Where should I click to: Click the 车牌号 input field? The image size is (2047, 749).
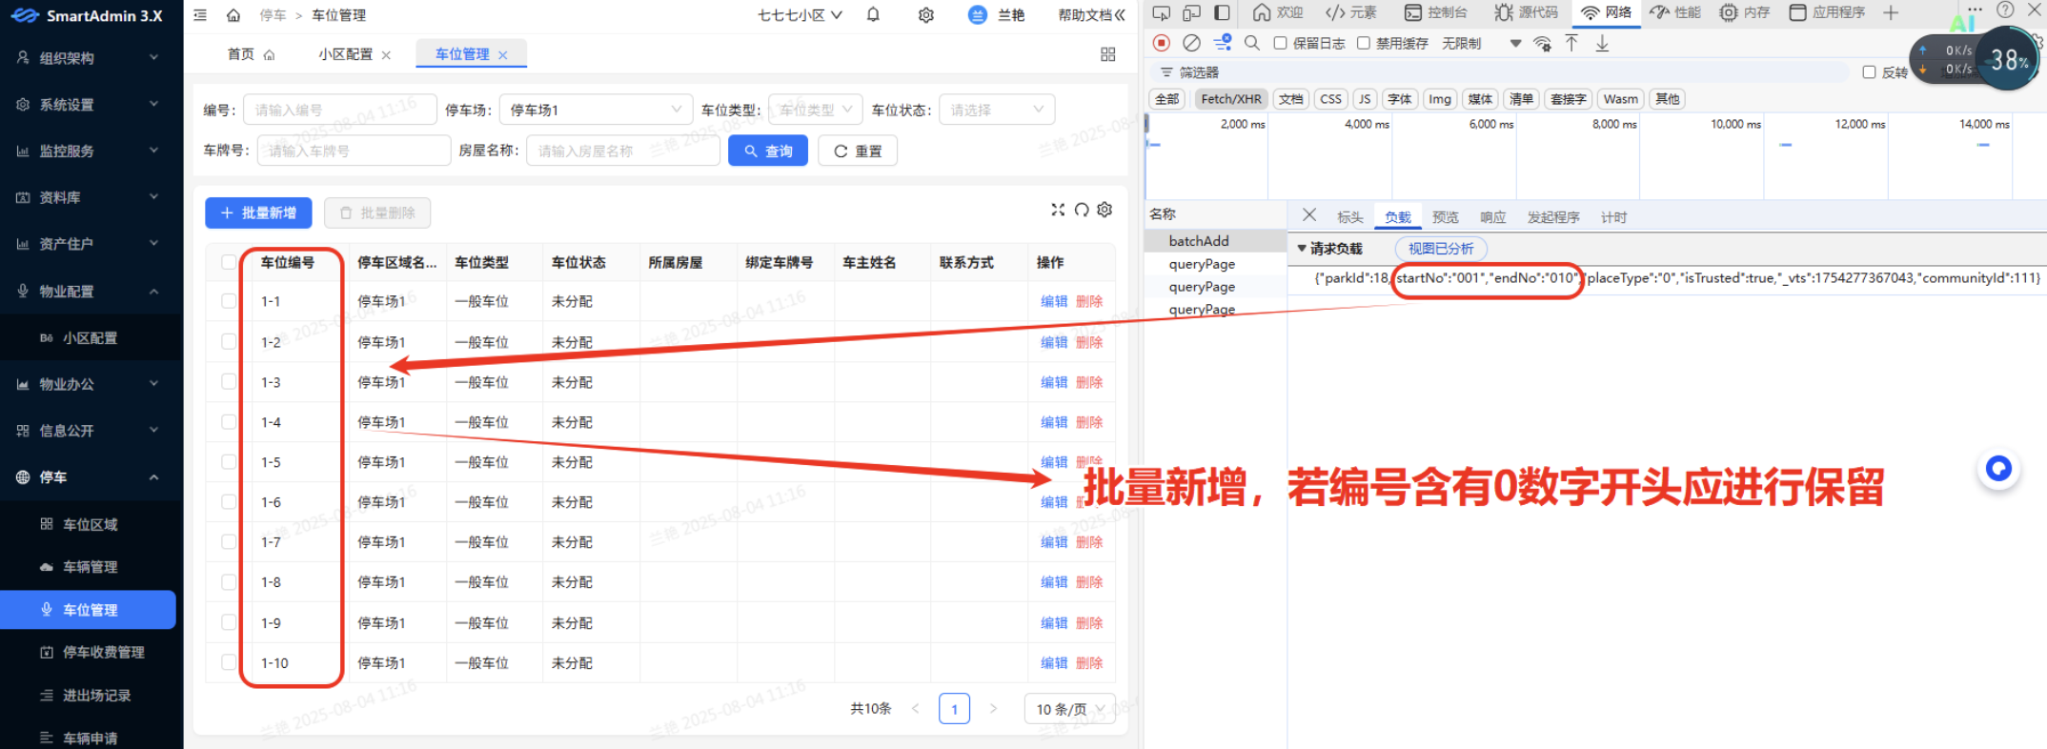pos(354,151)
